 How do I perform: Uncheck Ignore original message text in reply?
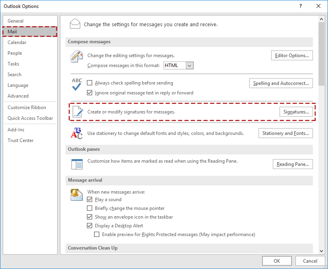point(89,92)
